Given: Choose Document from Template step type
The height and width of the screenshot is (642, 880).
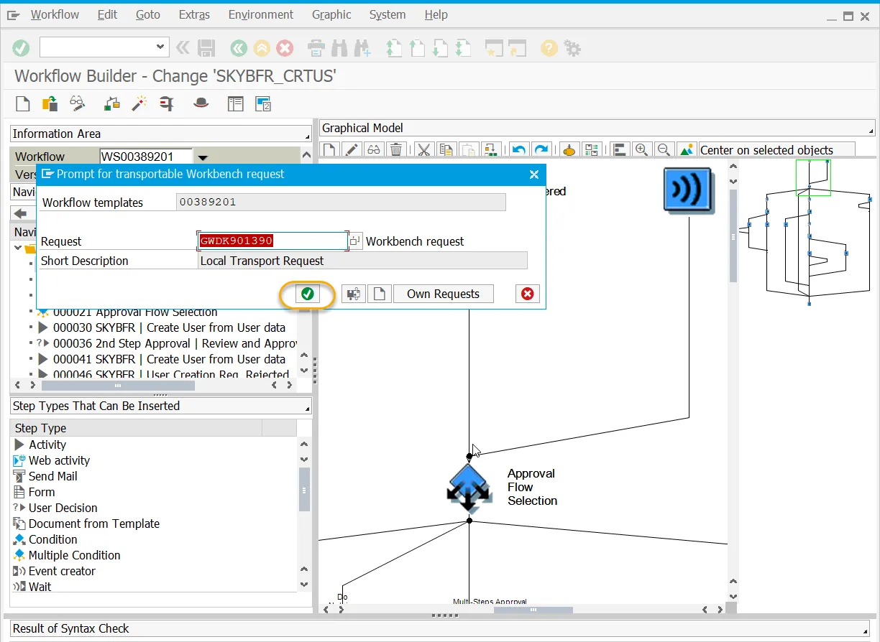Looking at the screenshot, I should click(94, 524).
